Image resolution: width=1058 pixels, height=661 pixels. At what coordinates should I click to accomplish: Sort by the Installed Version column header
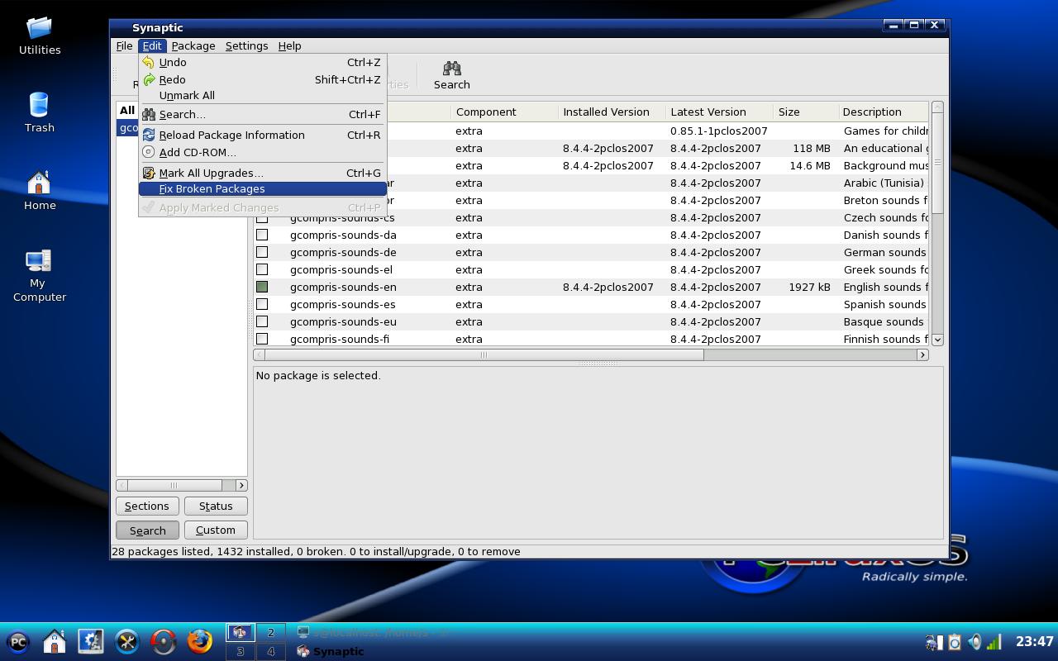(612, 112)
